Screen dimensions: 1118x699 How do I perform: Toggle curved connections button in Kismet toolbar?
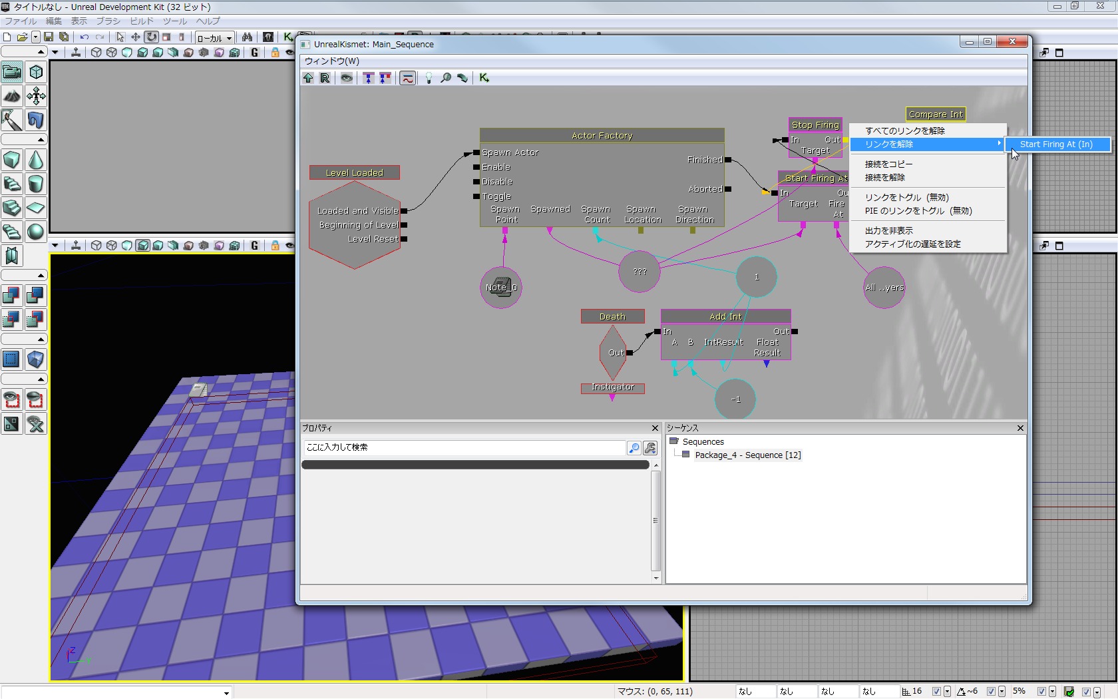(407, 78)
